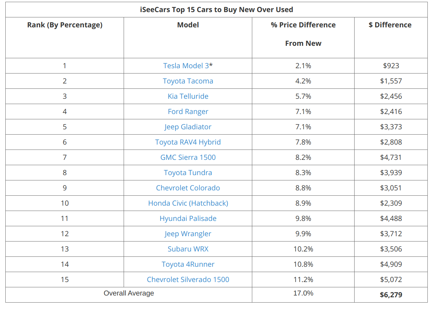Viewport: 437px width, 309px height.
Task: Click the Model column header
Action: tap(188, 25)
